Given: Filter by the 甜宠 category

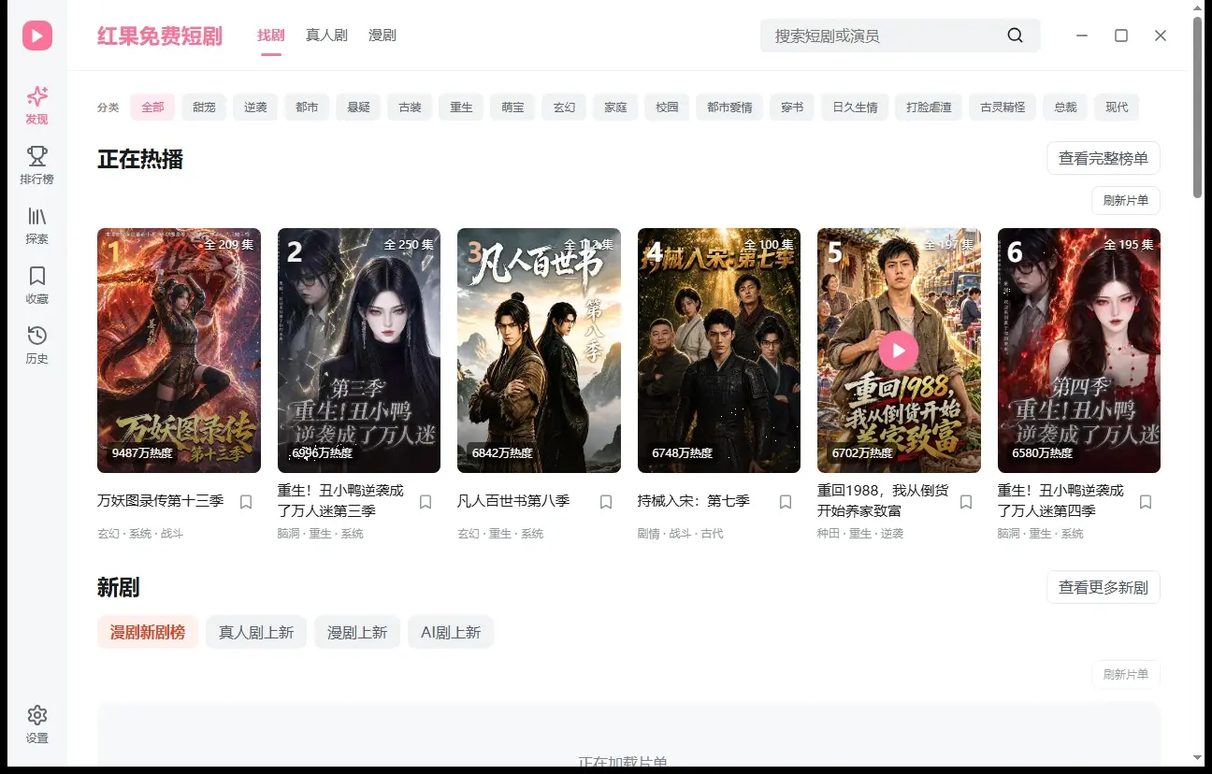Looking at the screenshot, I should pyautogui.click(x=204, y=107).
